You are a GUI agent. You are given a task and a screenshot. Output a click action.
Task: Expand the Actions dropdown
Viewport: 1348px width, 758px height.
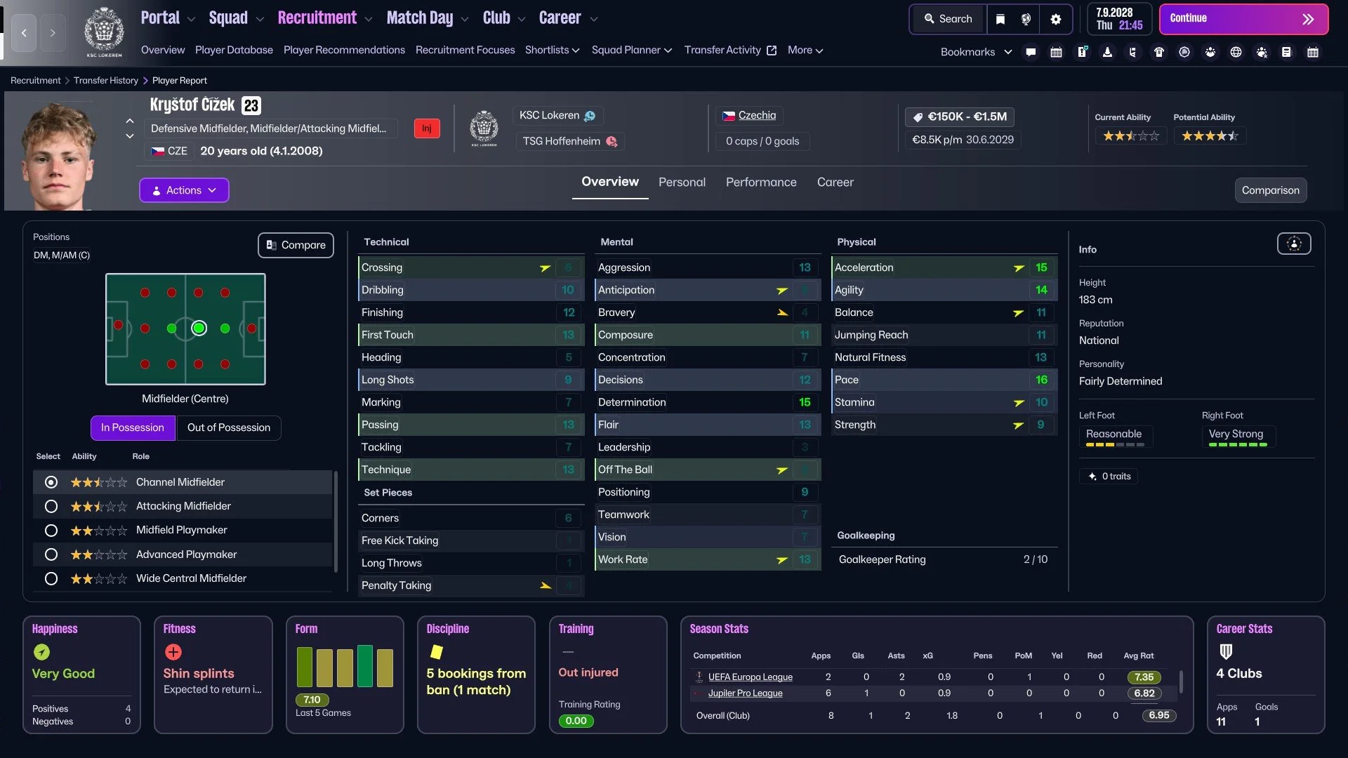click(184, 190)
